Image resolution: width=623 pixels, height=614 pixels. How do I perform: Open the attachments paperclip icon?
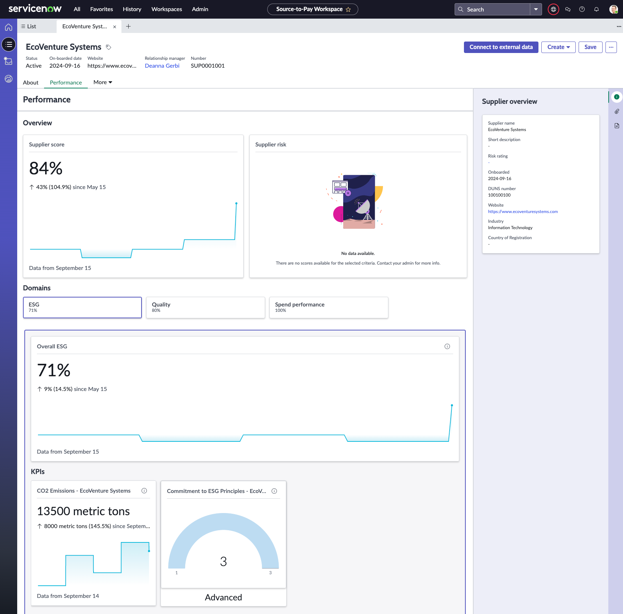(617, 111)
